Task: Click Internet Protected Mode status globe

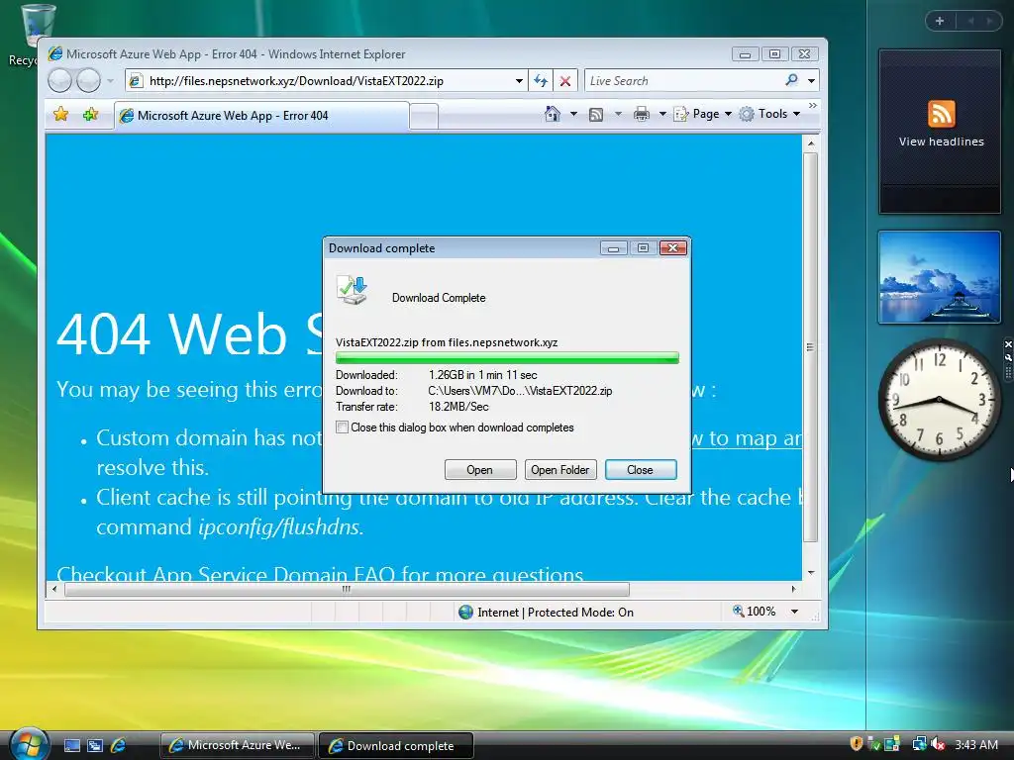Action: pos(465,612)
